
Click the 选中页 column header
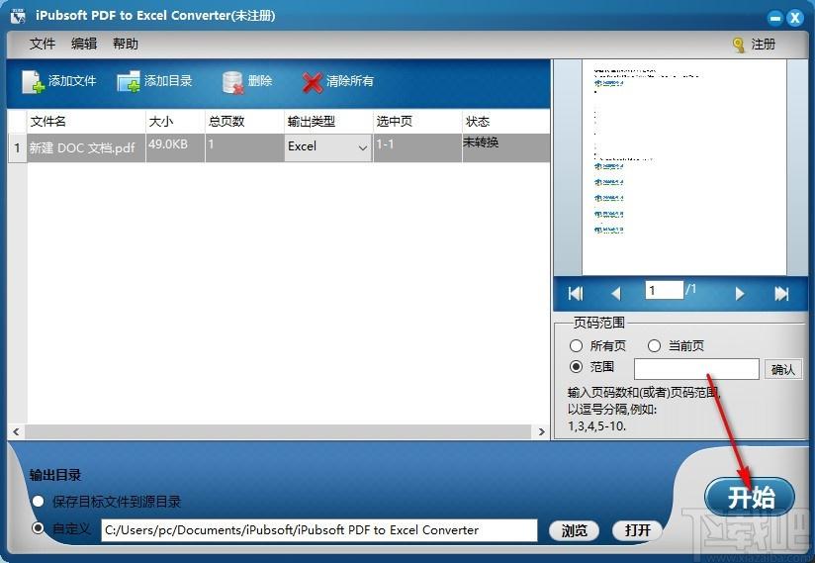(417, 122)
